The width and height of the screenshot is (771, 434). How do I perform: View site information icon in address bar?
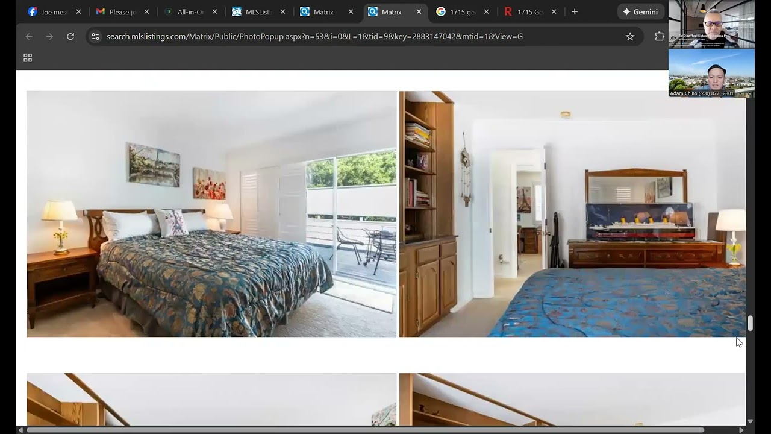pos(95,36)
